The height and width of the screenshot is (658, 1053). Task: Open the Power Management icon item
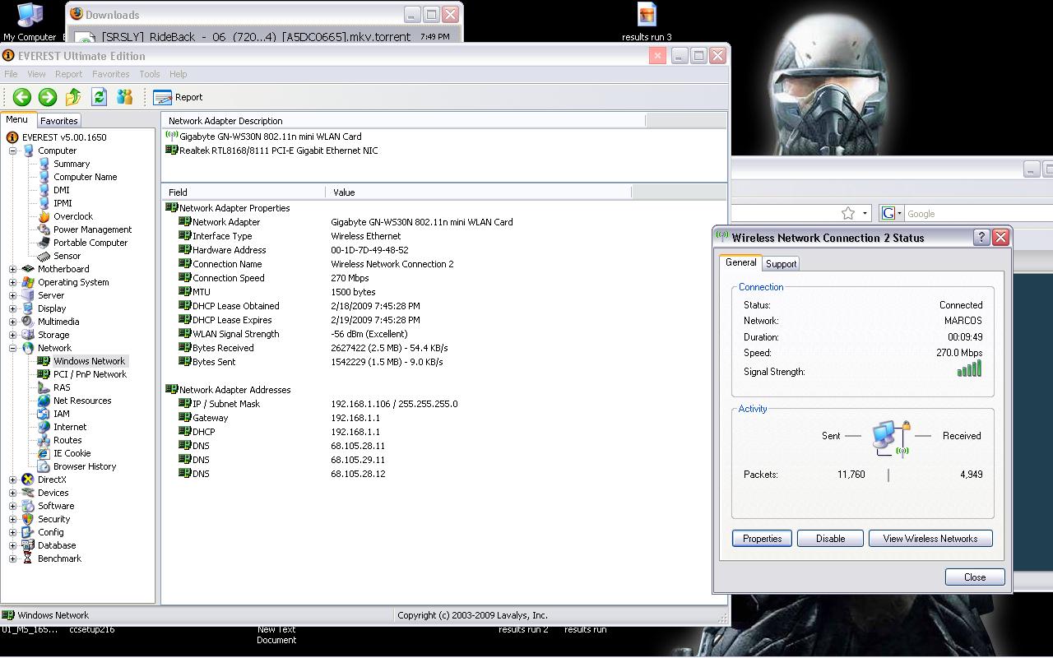[x=44, y=229]
